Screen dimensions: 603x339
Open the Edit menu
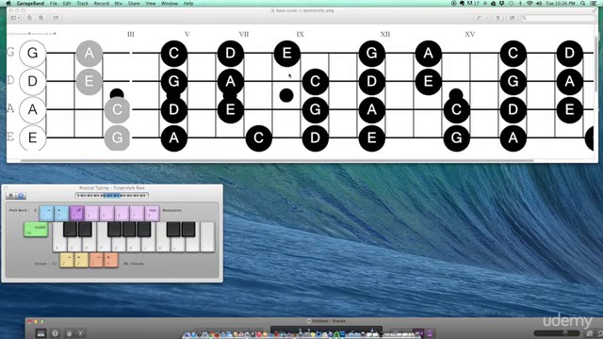67,3
